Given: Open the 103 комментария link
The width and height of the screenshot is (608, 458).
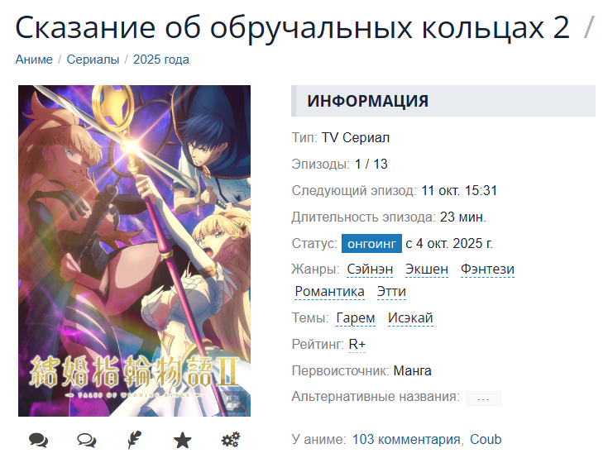Looking at the screenshot, I should 406,440.
